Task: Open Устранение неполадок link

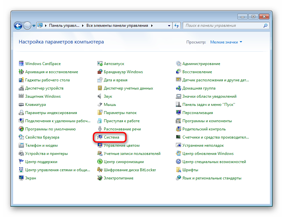Action: pyautogui.click(x=203, y=145)
